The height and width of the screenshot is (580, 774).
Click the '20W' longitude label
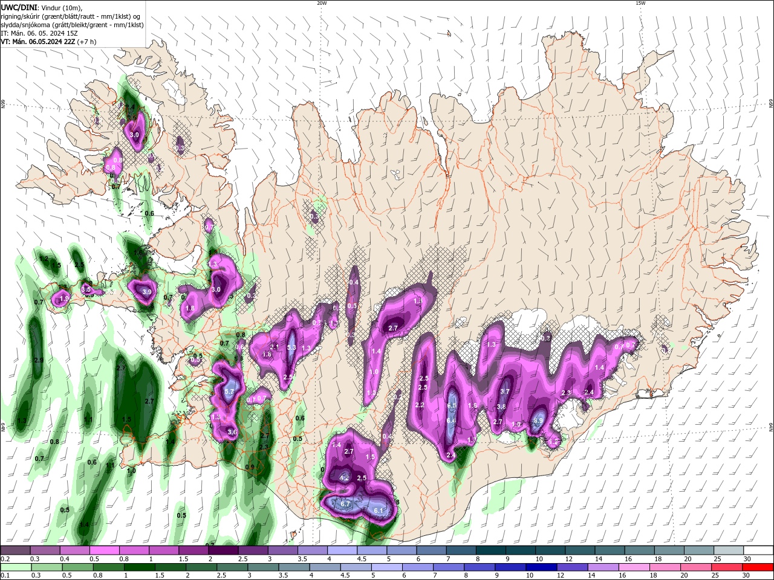click(321, 3)
